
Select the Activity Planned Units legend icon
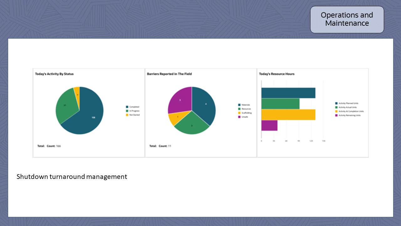336,103
